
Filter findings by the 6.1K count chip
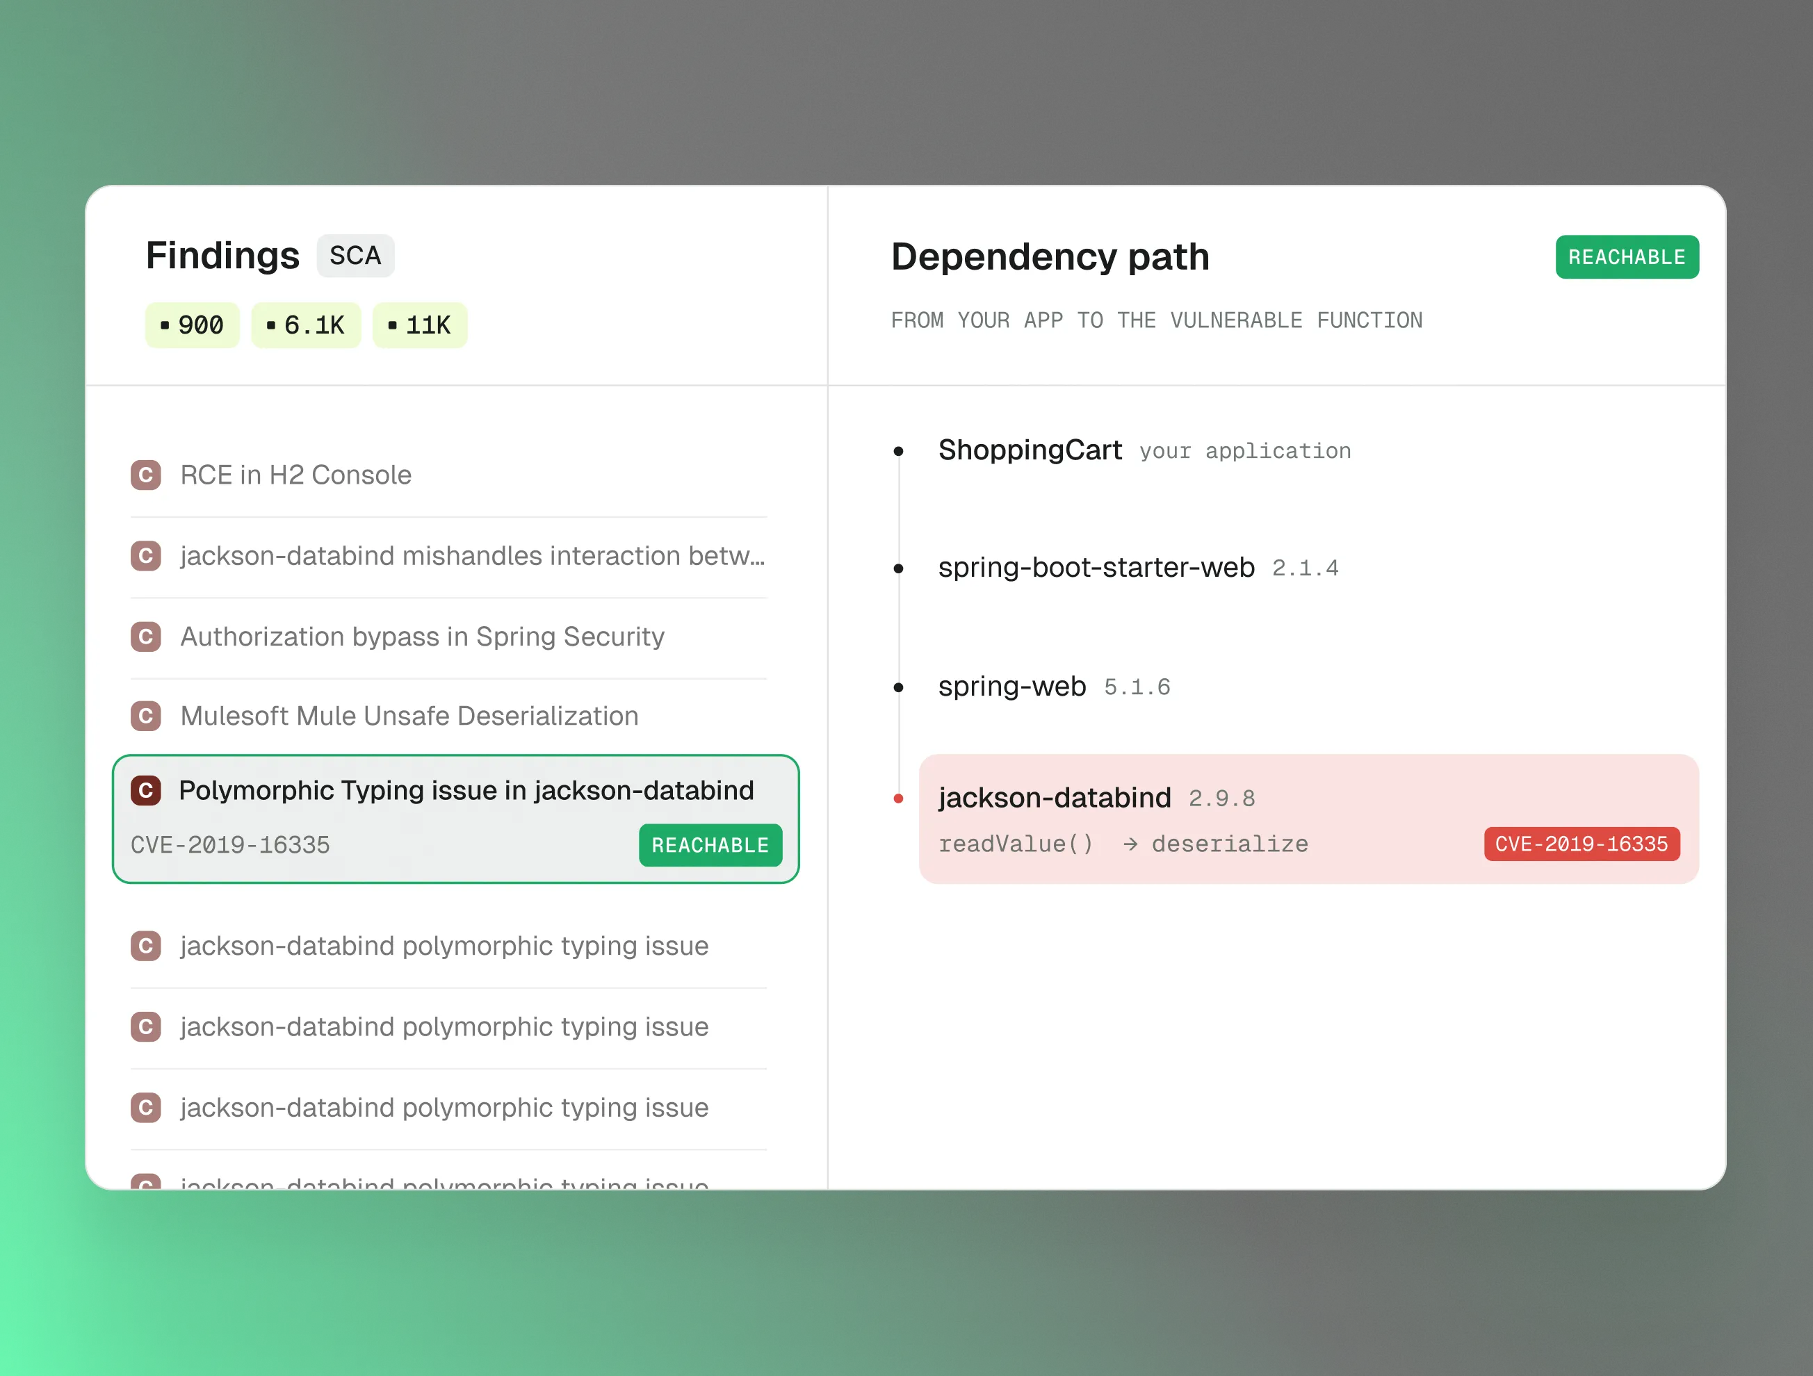pyautogui.click(x=306, y=325)
